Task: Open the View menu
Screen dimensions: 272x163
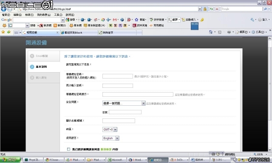Action: 29,15
